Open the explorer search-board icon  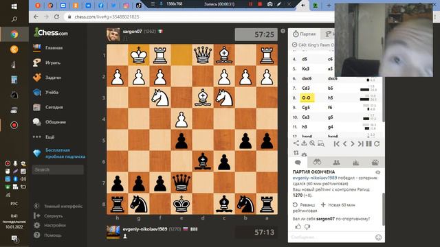pos(321,143)
